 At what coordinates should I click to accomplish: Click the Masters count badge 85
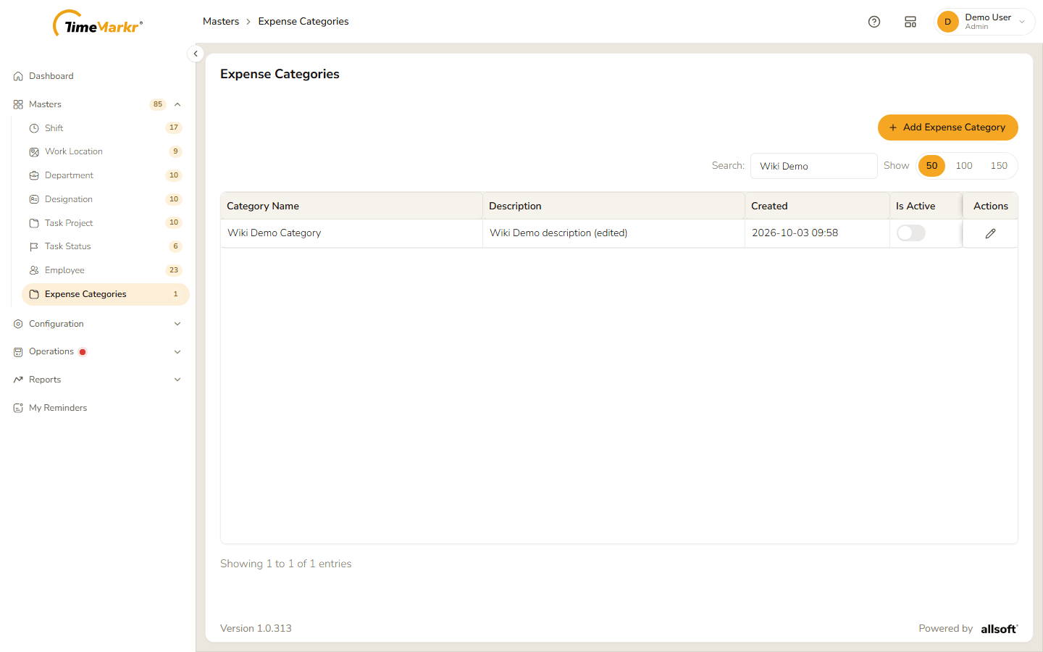[x=158, y=104]
